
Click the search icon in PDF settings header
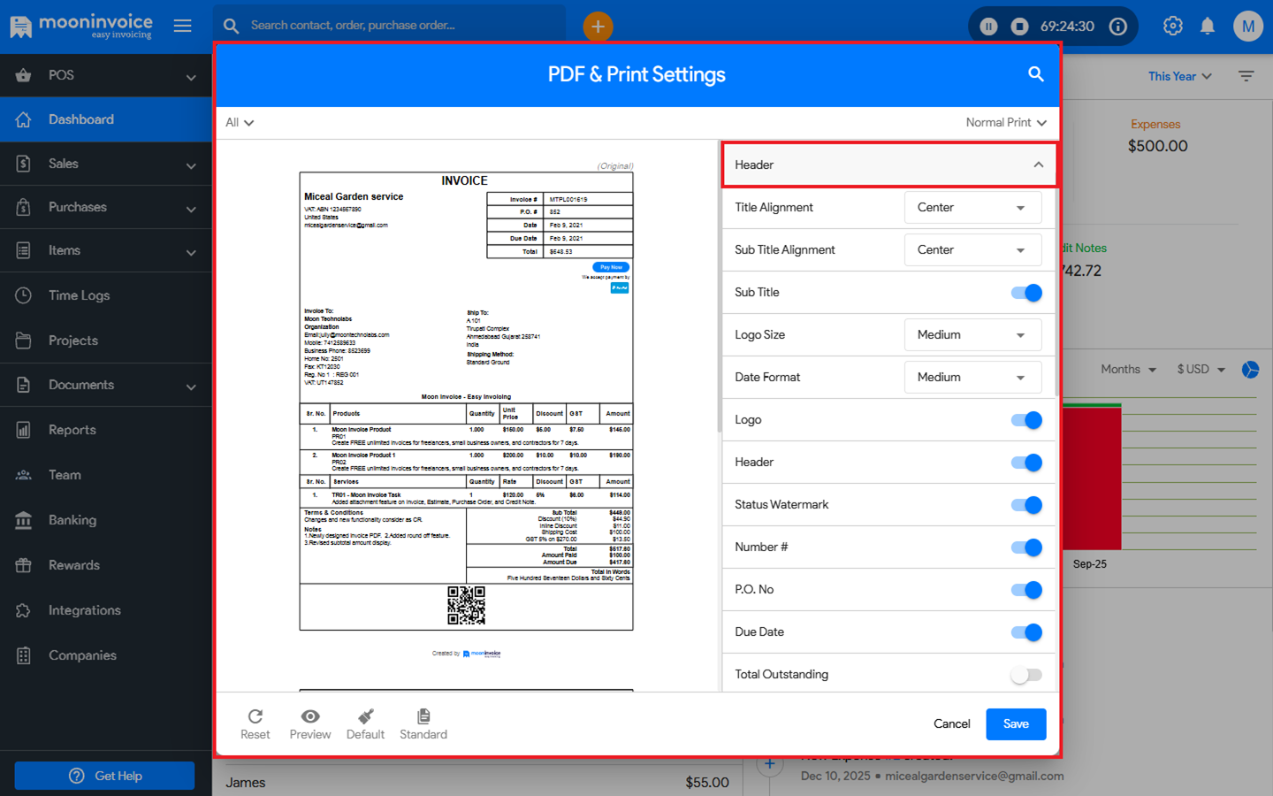[x=1035, y=74]
